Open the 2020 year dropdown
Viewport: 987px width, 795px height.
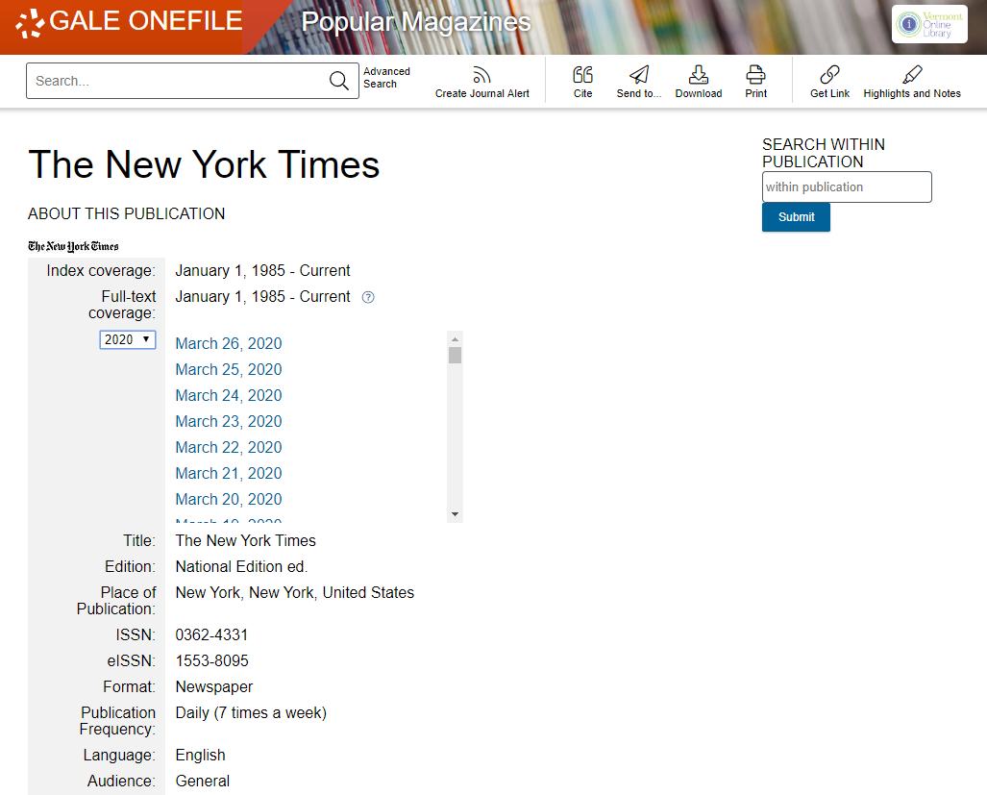tap(128, 340)
